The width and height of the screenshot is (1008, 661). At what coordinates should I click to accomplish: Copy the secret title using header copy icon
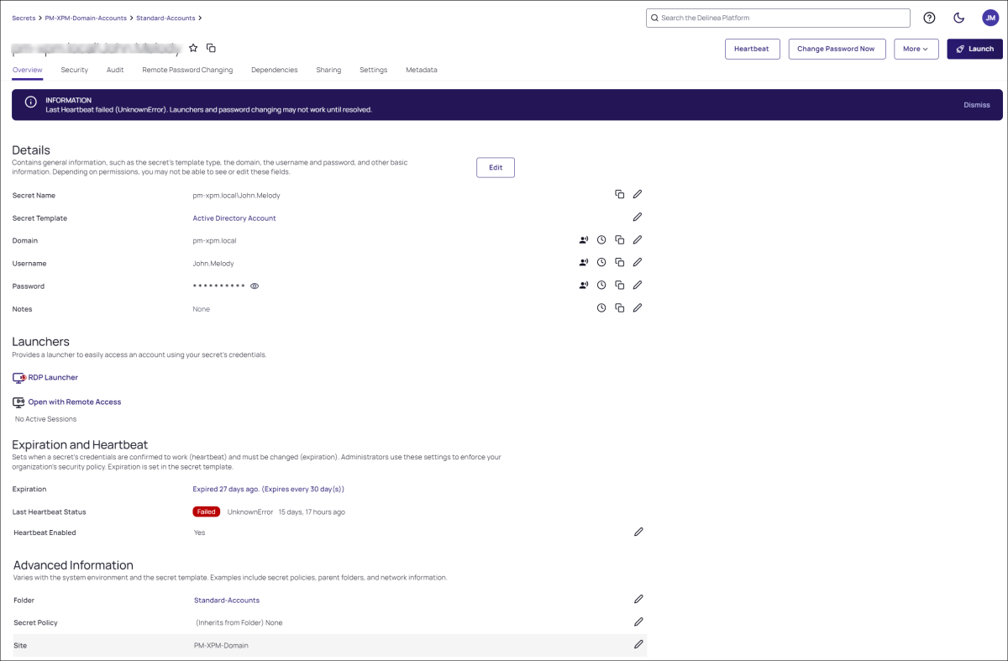pyautogui.click(x=211, y=48)
